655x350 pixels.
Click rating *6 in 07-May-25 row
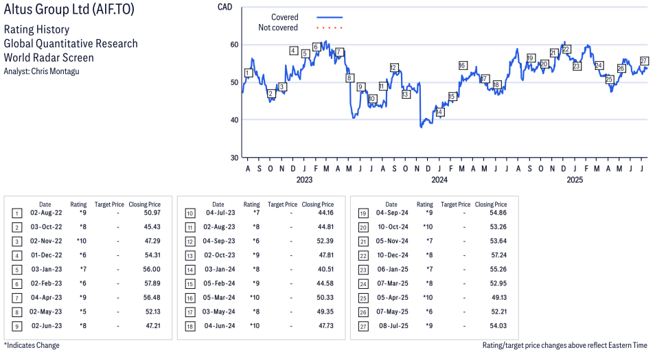[x=429, y=312]
